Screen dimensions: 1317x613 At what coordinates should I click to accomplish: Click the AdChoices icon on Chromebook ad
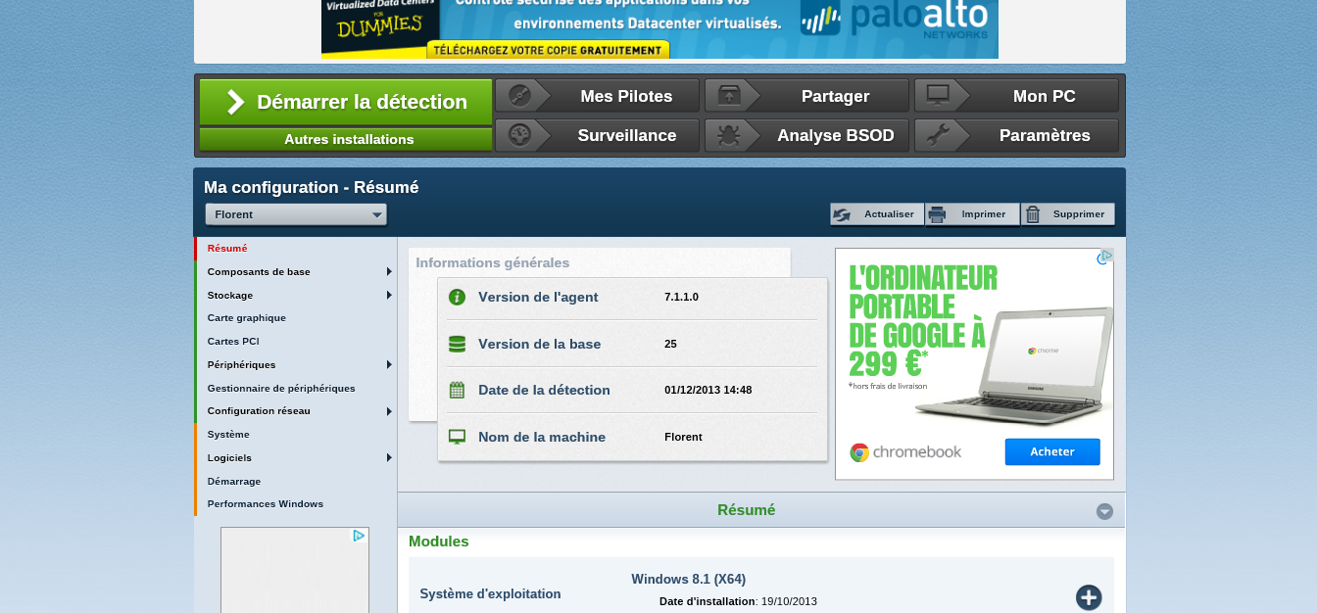point(1106,256)
